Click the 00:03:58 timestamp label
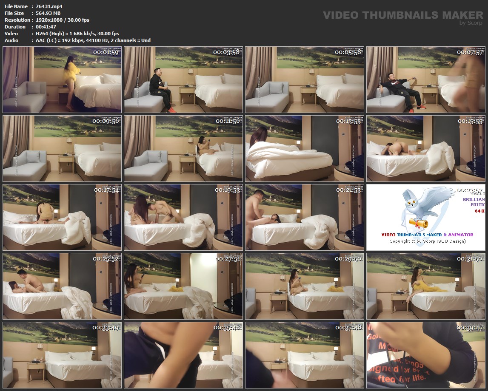Viewport: 488px width, 391px height. pos(227,52)
